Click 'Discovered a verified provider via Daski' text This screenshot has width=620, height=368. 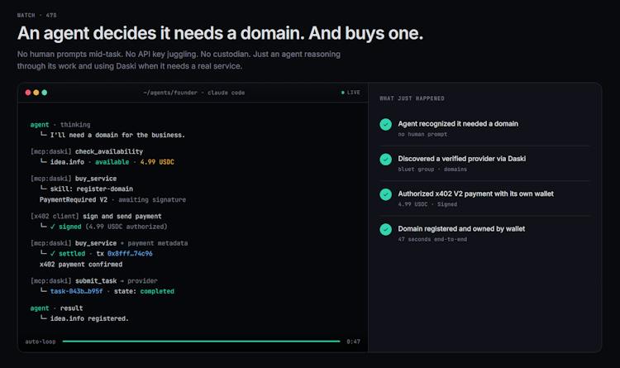(x=462, y=159)
